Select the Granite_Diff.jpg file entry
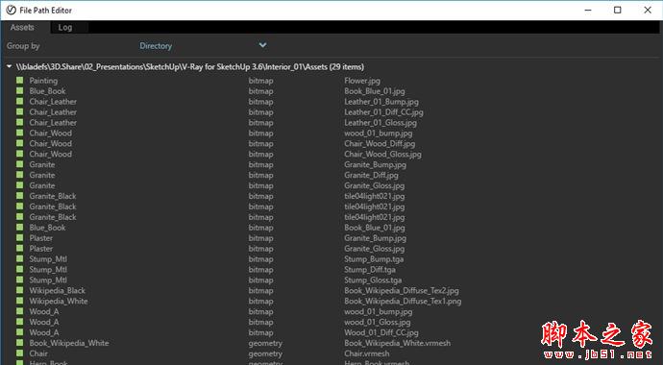The height and width of the screenshot is (365, 663). pyautogui.click(x=371, y=176)
